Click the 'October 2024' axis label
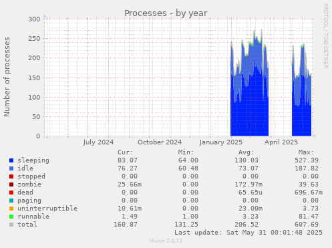Screen dimensions: 332x248 point(160,142)
